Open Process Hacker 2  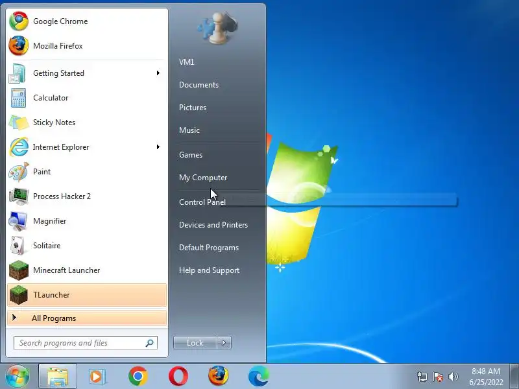click(87, 196)
